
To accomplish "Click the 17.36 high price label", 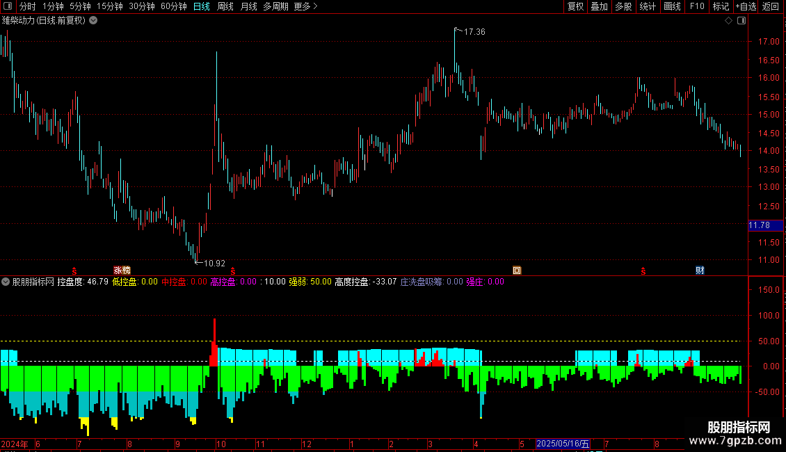I will [474, 31].
